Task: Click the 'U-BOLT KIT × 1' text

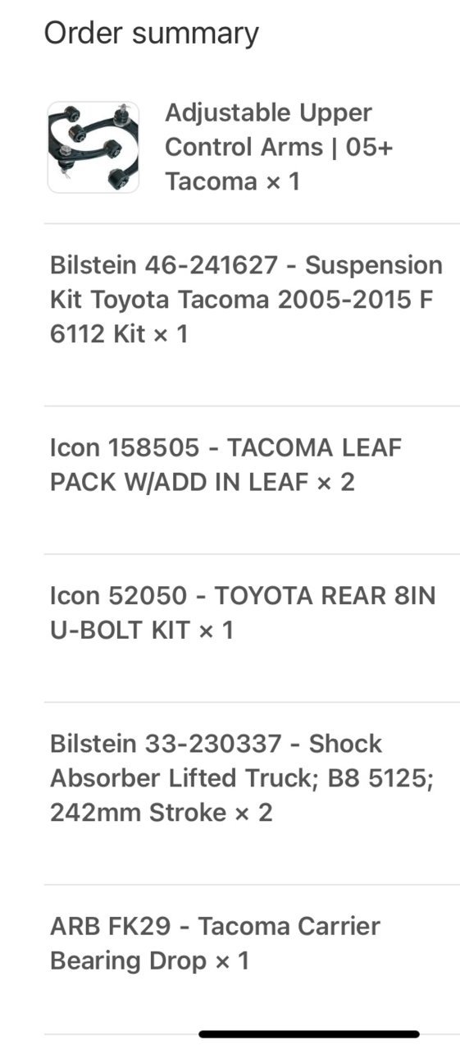Action: (x=142, y=630)
